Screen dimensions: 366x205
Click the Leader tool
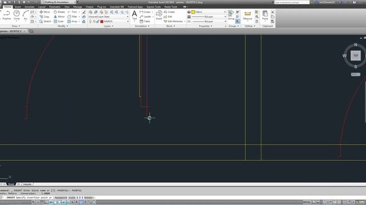tap(145, 17)
